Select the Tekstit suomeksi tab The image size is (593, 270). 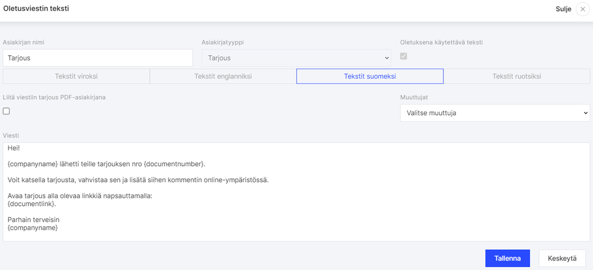click(x=369, y=76)
